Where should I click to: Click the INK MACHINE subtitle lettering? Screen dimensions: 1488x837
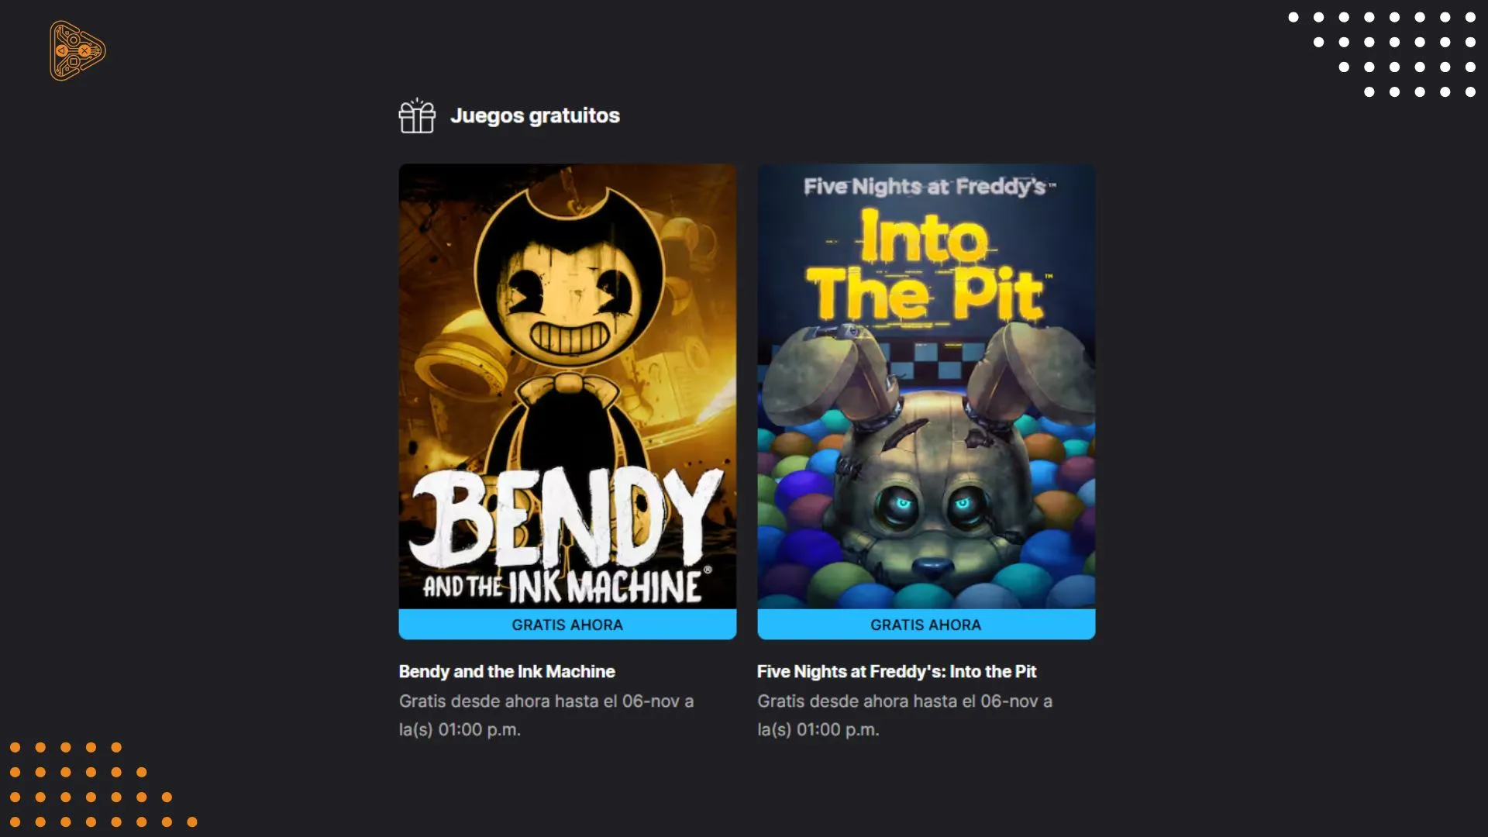pos(604,587)
